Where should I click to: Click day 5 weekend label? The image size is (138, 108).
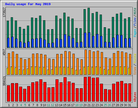pos(25,105)
